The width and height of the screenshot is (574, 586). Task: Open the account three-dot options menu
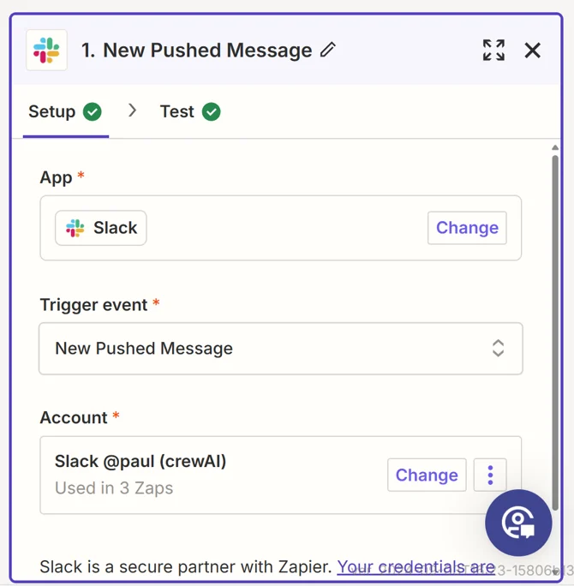point(490,475)
